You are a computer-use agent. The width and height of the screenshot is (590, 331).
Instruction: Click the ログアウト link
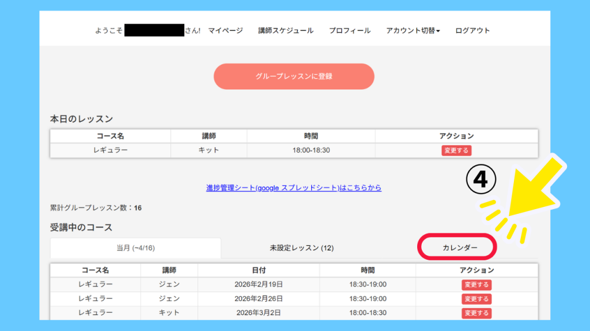472,30
